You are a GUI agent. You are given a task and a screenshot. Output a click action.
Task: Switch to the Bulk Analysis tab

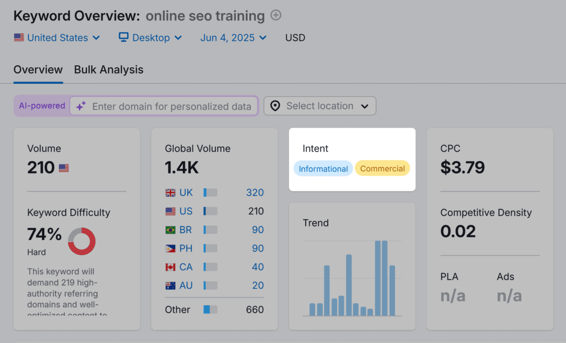click(108, 70)
